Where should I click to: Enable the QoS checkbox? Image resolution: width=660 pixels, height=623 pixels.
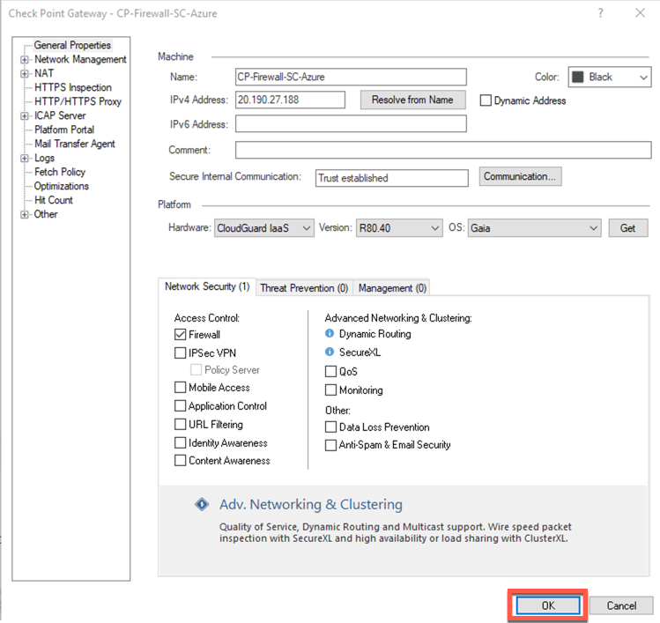330,371
